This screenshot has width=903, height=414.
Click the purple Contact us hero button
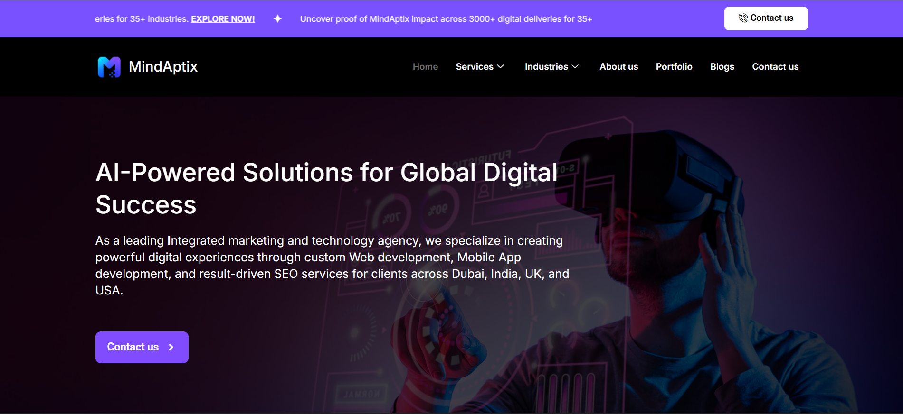coord(142,347)
